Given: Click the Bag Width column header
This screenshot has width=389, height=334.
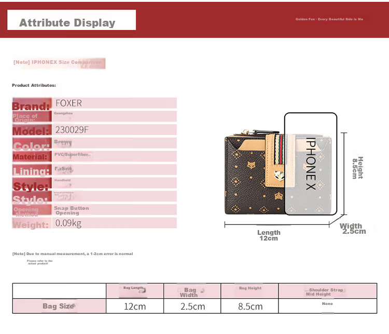Looking at the screenshot, I should pos(192,291).
